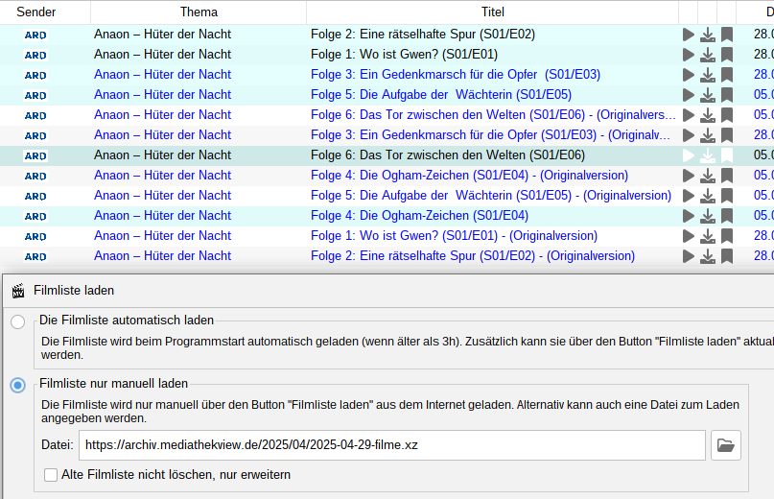Bookmark highlighted Folge 6: Das Tor zwischen den Welten
The width and height of the screenshot is (774, 499).
727,155
